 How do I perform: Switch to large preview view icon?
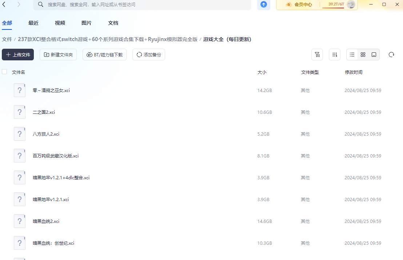[374, 54]
